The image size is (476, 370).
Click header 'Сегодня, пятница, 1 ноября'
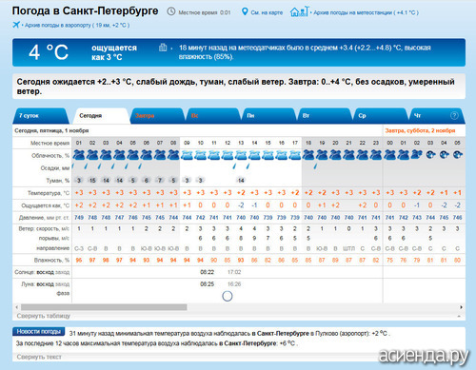tap(51, 130)
